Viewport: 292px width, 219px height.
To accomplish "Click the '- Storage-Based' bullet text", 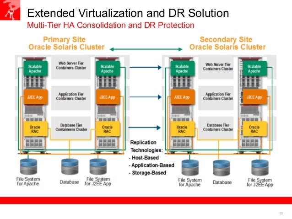I will tap(147, 173).
